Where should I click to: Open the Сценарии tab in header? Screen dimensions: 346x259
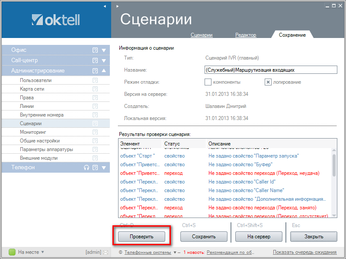pos(202,35)
